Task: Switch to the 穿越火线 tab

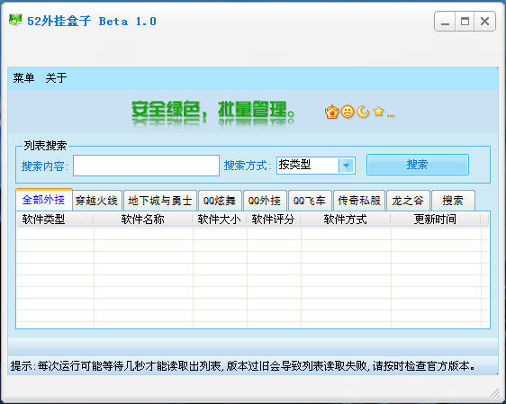Action: point(96,201)
